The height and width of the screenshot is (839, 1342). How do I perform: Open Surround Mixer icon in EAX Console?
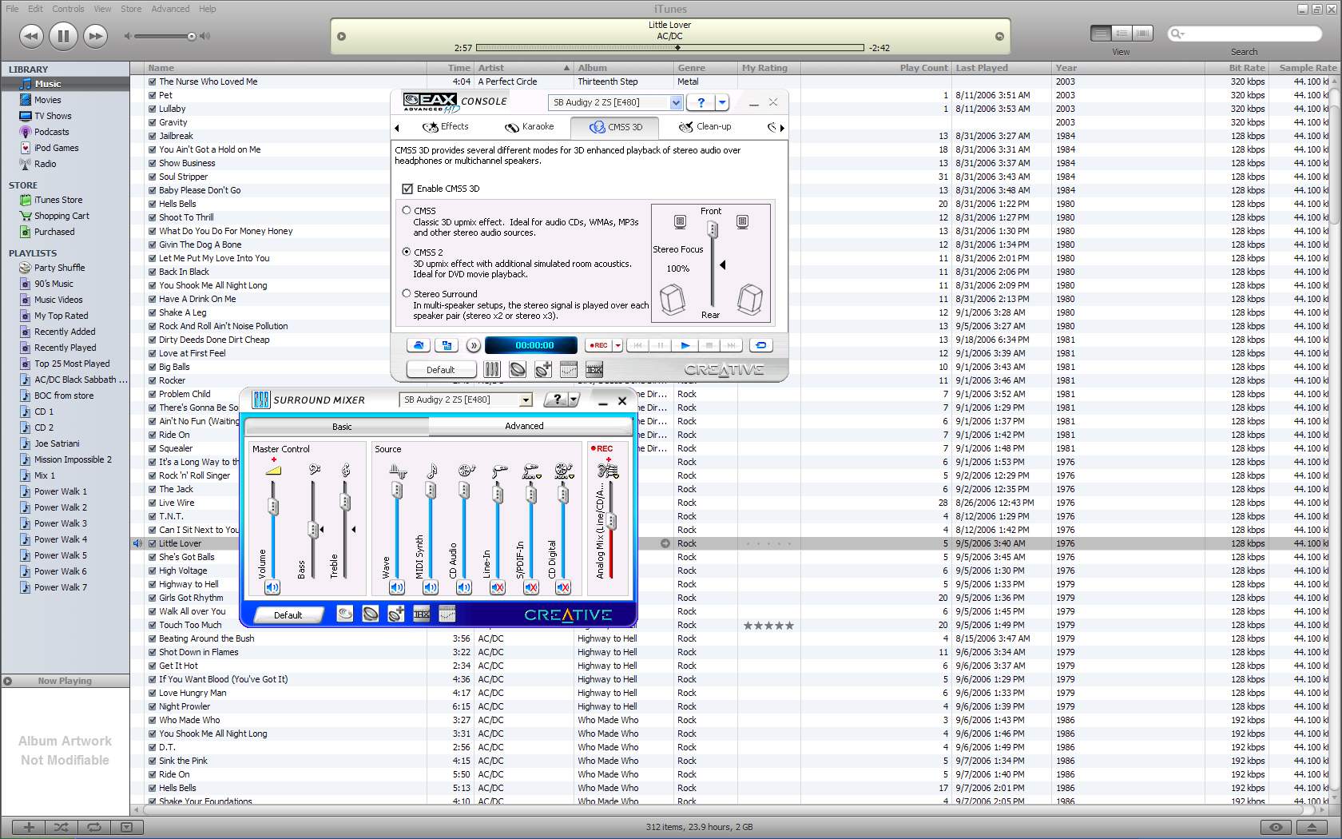click(492, 369)
